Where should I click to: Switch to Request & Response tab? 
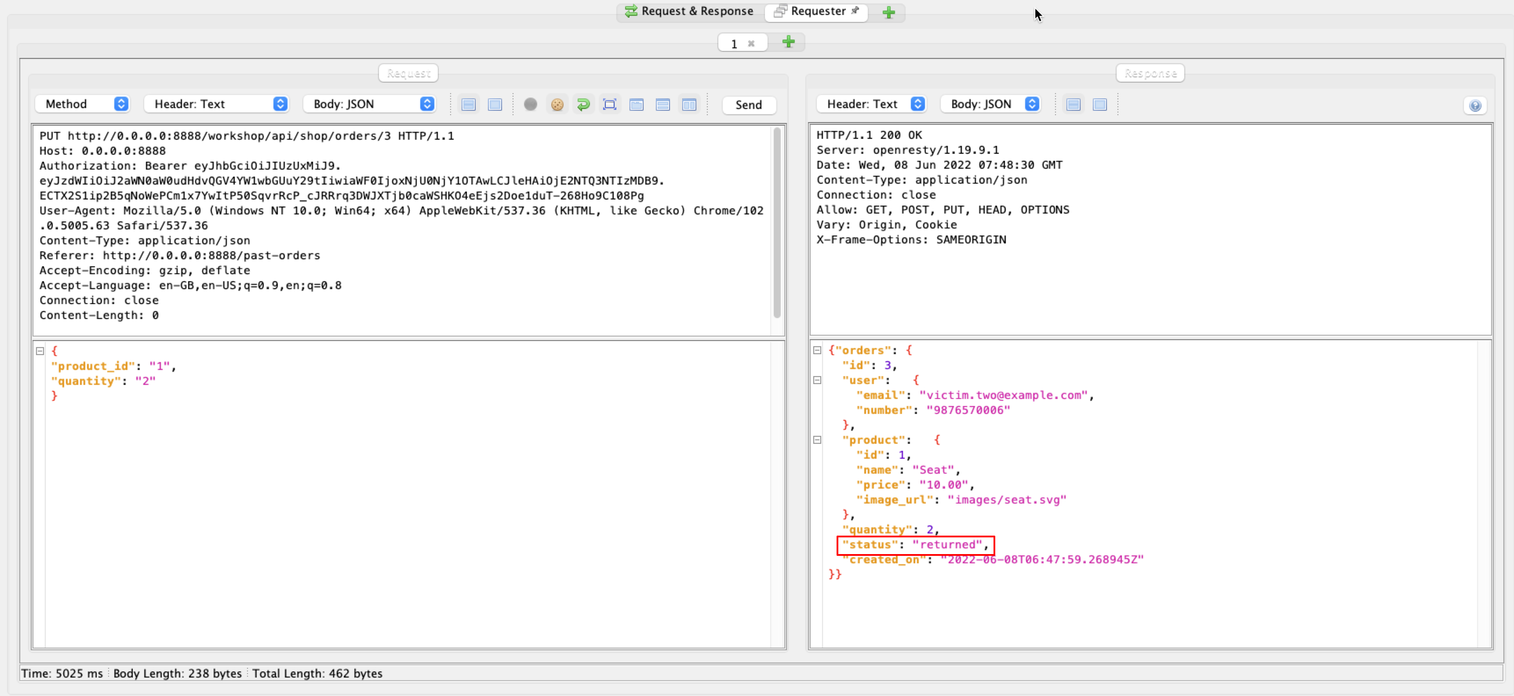(x=689, y=11)
